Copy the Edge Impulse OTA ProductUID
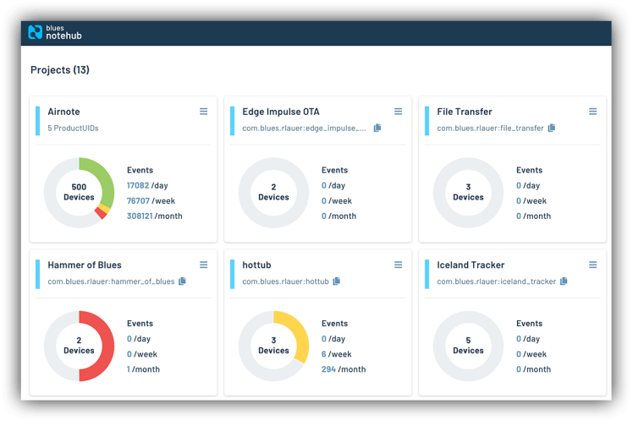Screen dimensions: 633x426 point(377,128)
